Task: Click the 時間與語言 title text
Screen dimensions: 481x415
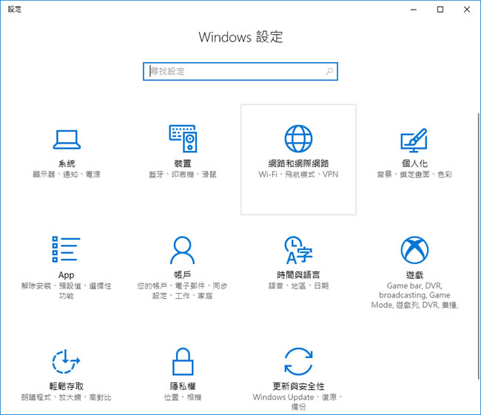Action: [298, 275]
